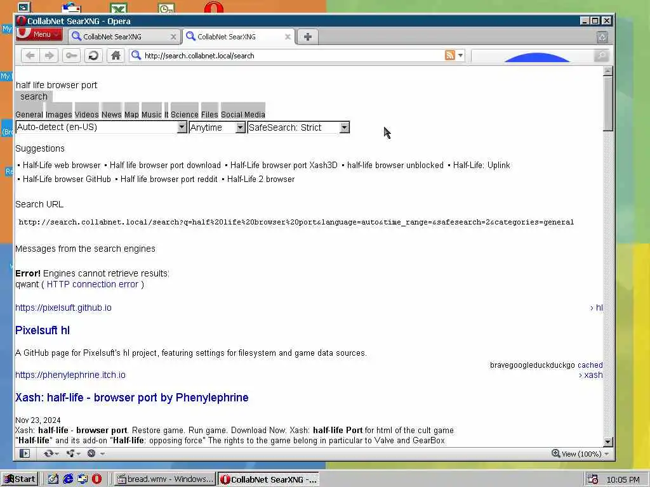Viewport: 650px width, 487px height.
Task: Open the red Opera Menu button
Action: coord(39,34)
